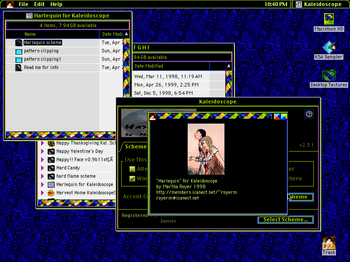The width and height of the screenshot is (350, 262).
Task: Click the Select Scheme... button
Action: (x=286, y=220)
